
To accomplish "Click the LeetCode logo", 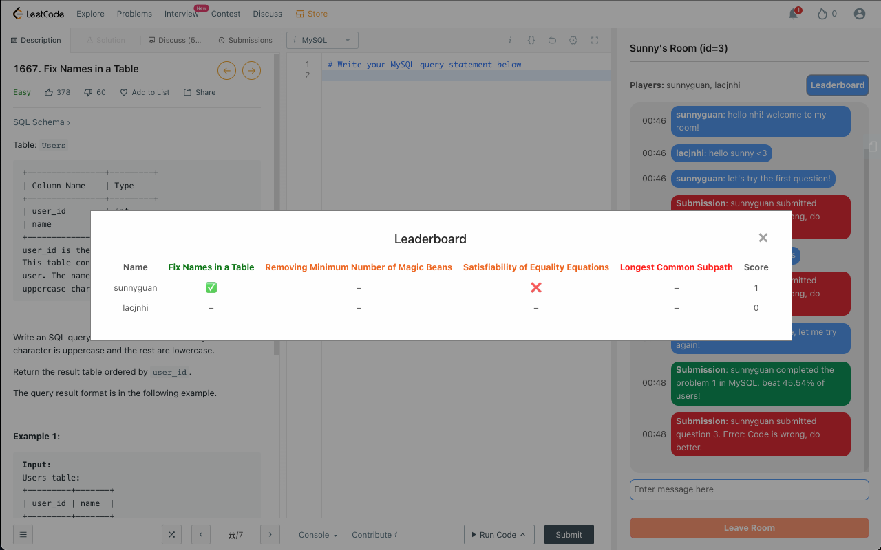I will point(39,14).
